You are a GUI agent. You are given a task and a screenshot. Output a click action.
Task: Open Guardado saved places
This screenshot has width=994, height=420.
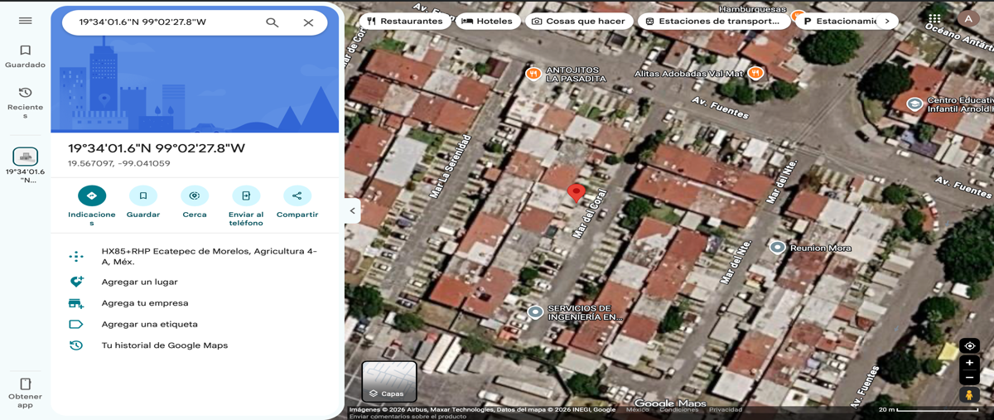[x=25, y=56]
